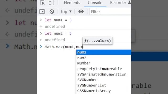Show the console sidebar panel icon
This screenshot has width=168, height=94.
(x=42, y=11)
